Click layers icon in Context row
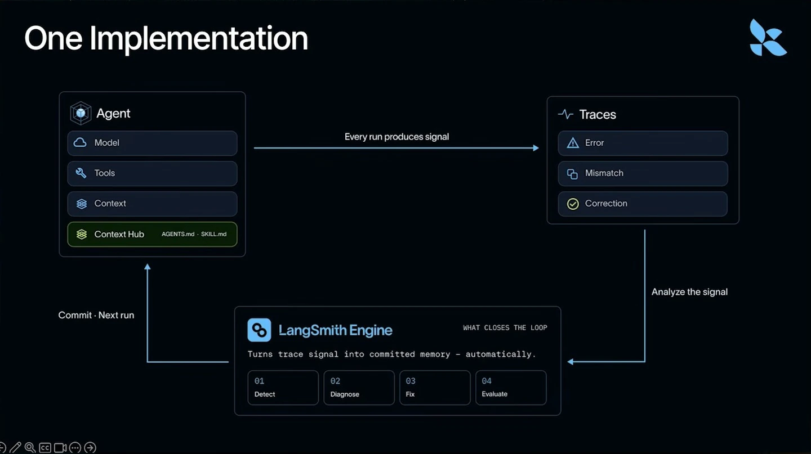 (82, 204)
